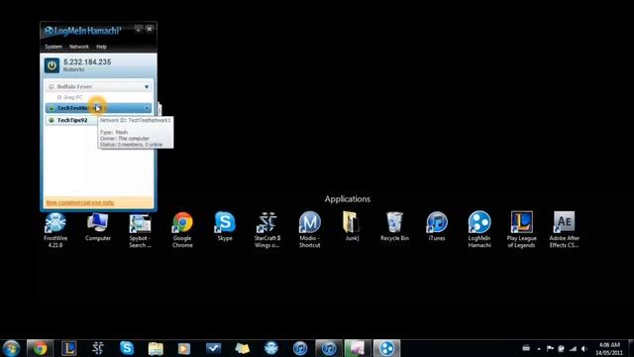Minimize the LogMeIn Hamachi window

click(x=139, y=29)
